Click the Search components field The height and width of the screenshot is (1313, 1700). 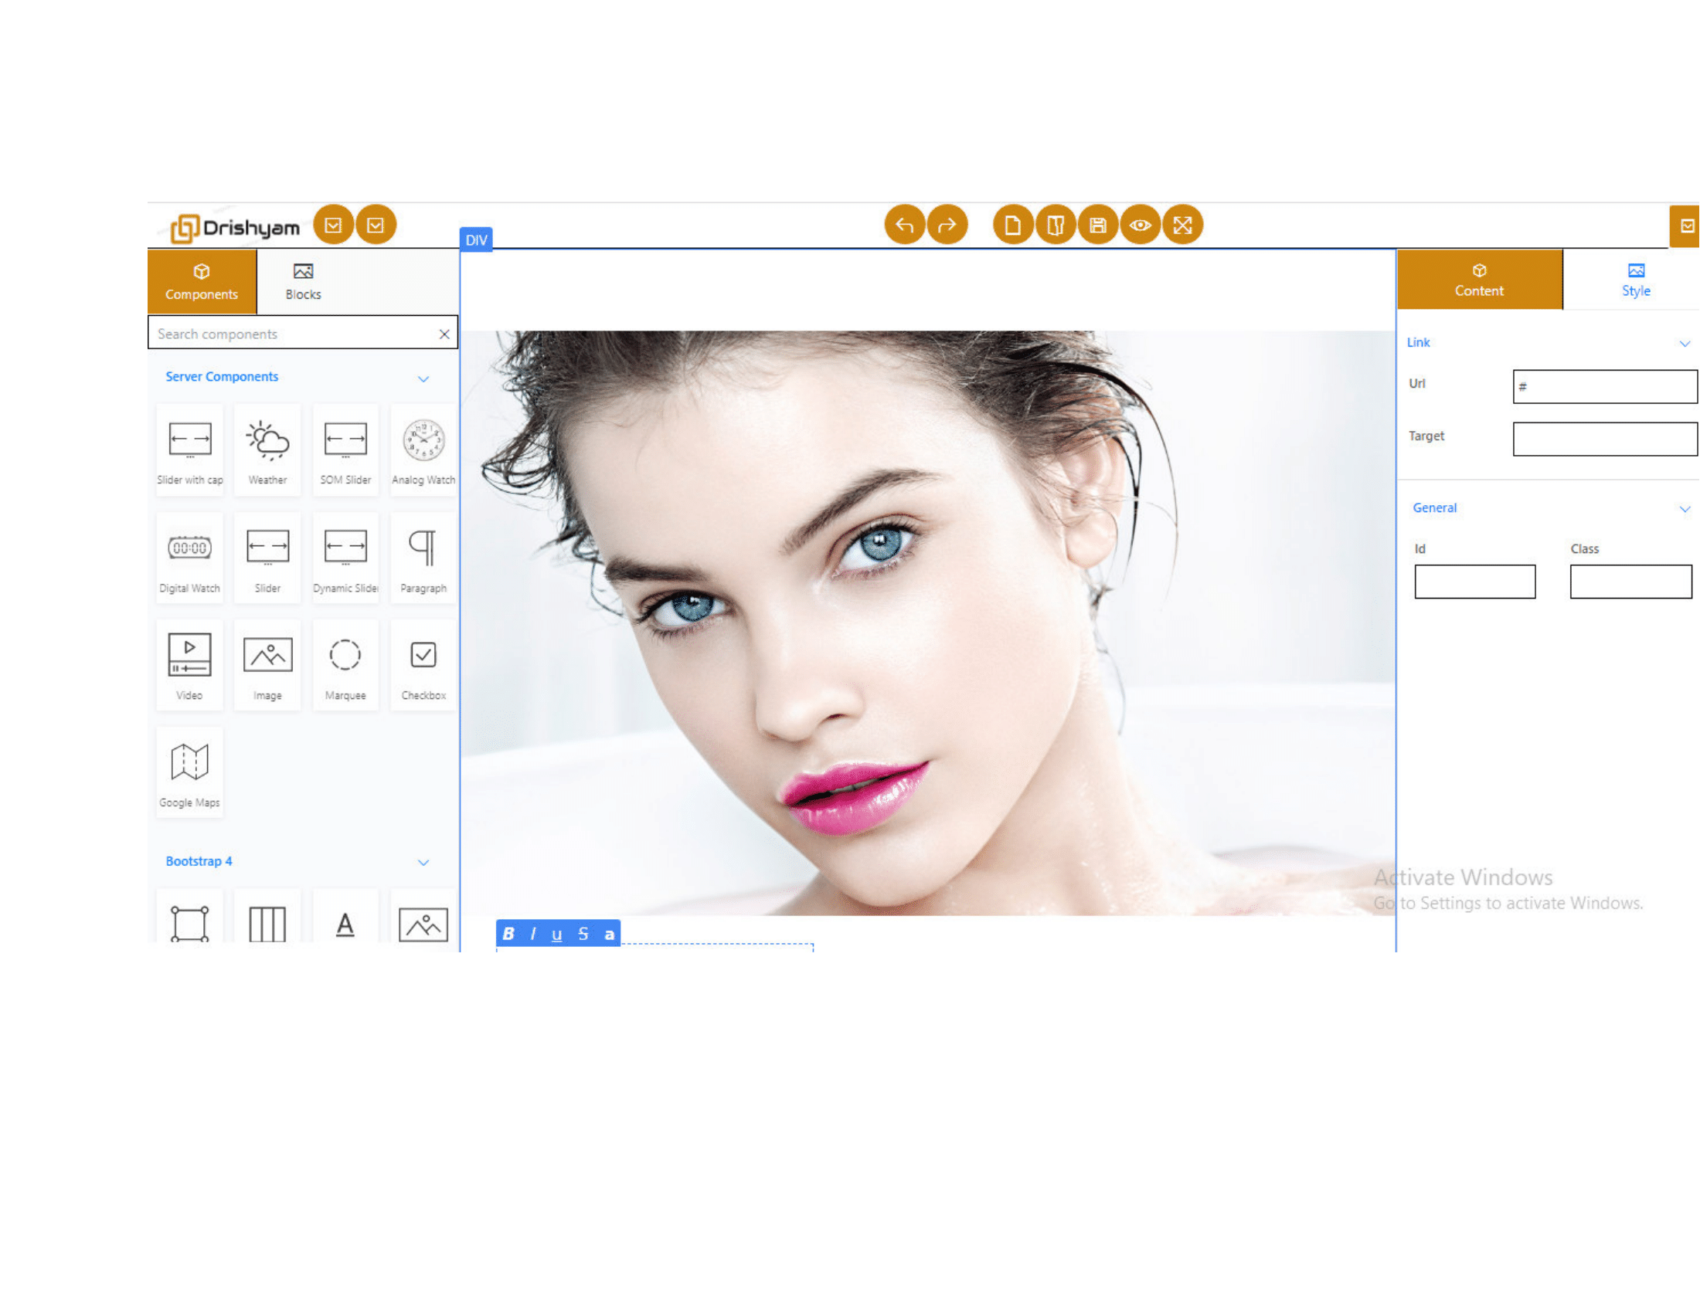[x=294, y=334]
